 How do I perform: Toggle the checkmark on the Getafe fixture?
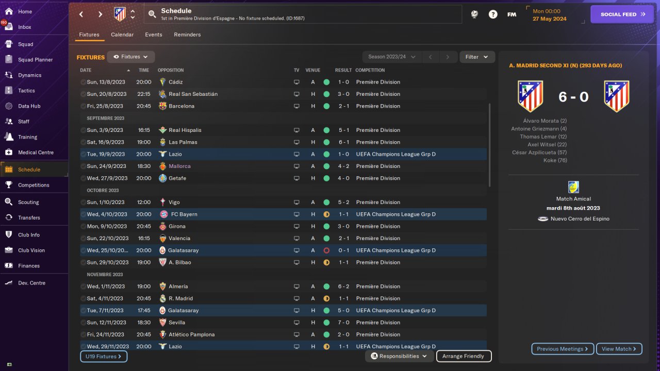(83, 178)
